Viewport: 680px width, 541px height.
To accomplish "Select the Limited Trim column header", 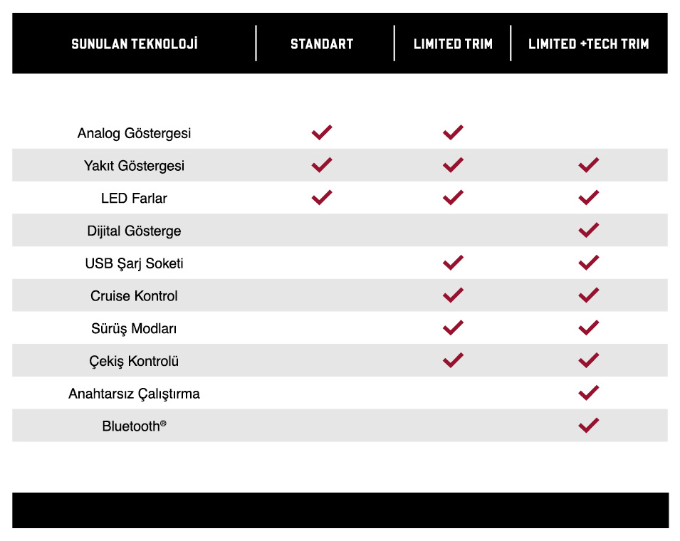I will [x=453, y=44].
